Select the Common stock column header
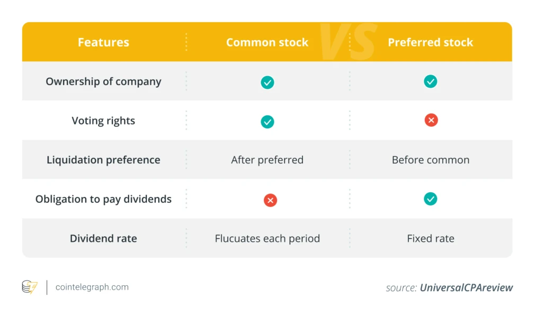 pos(267,42)
